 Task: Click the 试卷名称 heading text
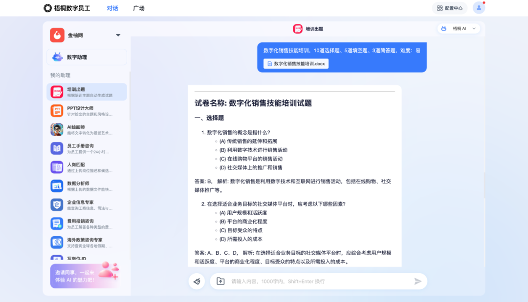tap(253, 103)
